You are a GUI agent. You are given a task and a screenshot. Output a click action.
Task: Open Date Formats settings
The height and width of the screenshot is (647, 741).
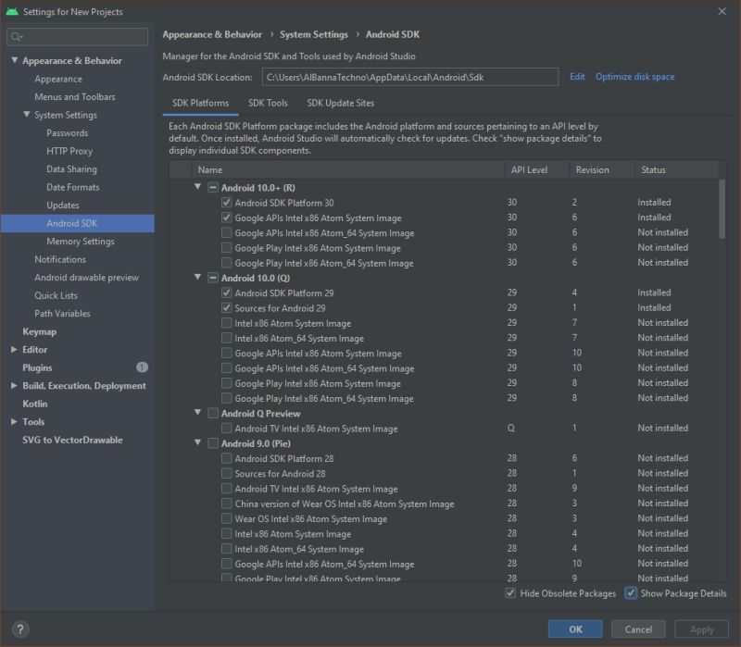coord(73,187)
